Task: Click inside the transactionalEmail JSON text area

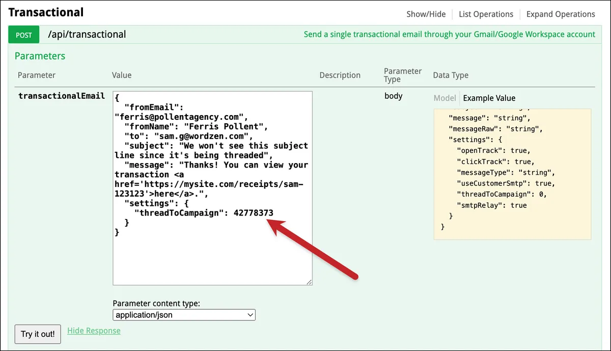Action: pyautogui.click(x=212, y=188)
